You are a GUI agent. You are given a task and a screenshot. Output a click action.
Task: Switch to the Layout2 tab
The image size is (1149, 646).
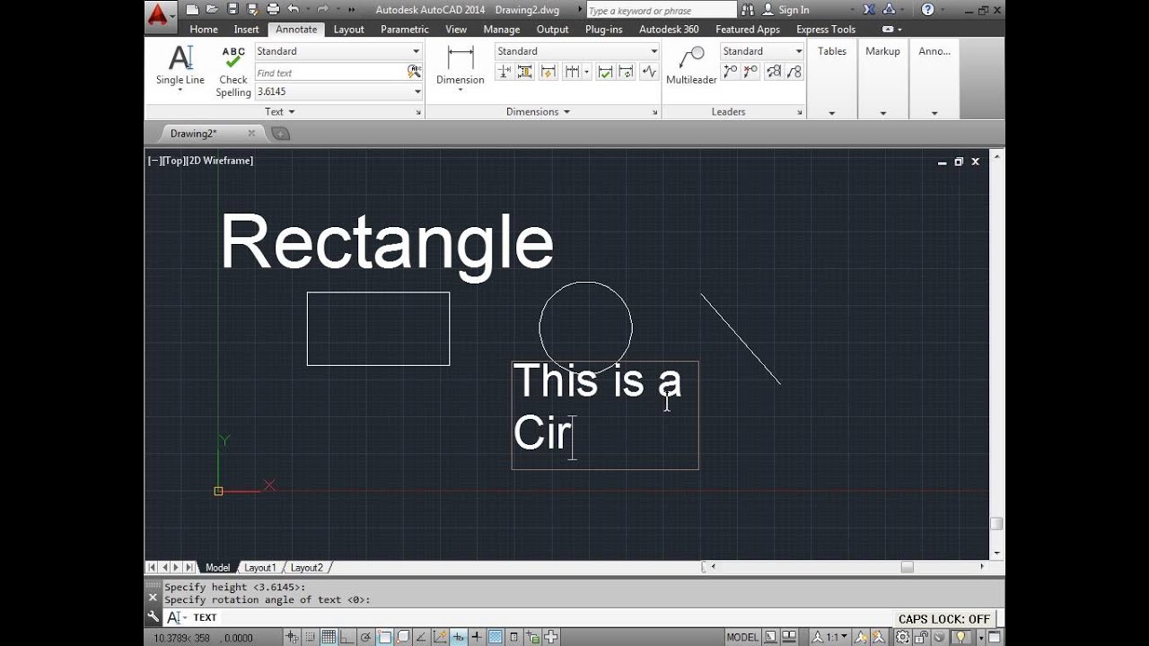pos(306,567)
